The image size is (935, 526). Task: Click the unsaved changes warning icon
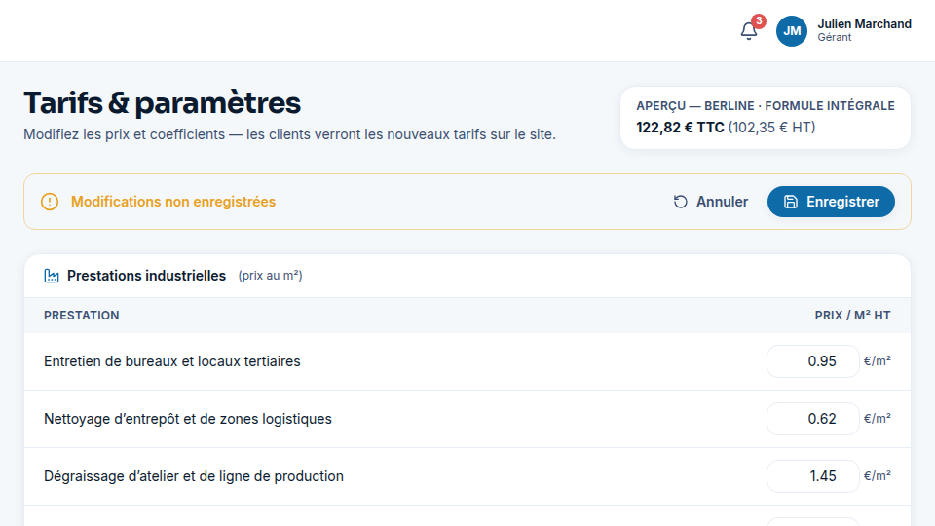click(x=50, y=202)
